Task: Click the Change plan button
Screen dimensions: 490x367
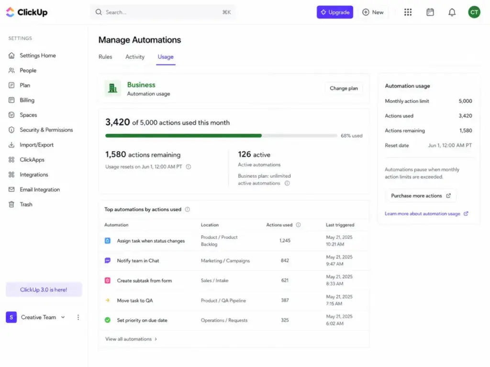Action: (344, 88)
